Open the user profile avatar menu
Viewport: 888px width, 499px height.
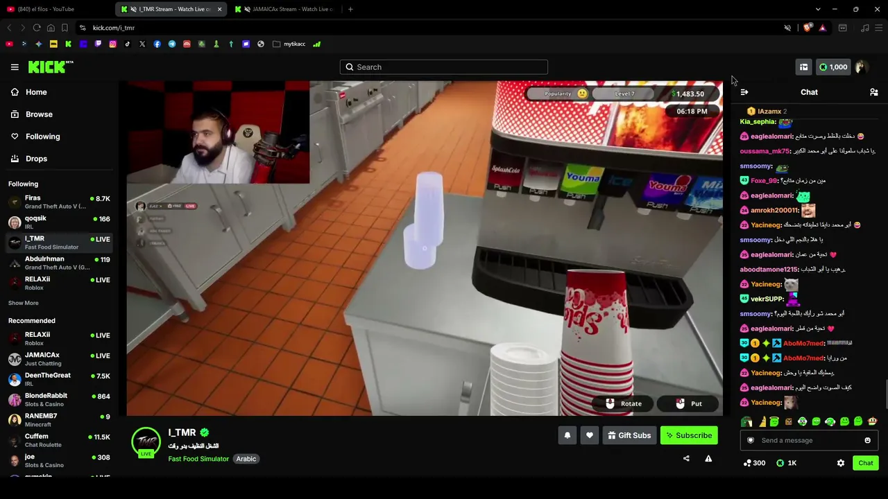[x=861, y=67]
